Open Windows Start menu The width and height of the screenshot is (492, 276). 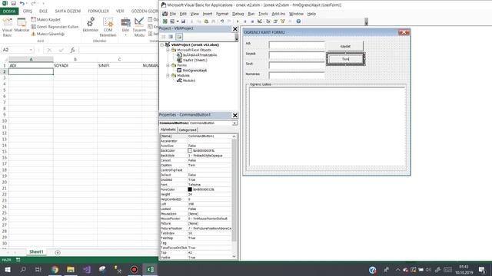(8, 269)
